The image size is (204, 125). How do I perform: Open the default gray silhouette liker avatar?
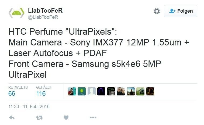coord(91,91)
